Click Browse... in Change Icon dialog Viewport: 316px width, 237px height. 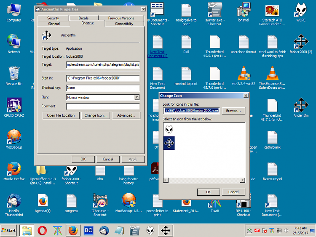pyautogui.click(x=233, y=111)
